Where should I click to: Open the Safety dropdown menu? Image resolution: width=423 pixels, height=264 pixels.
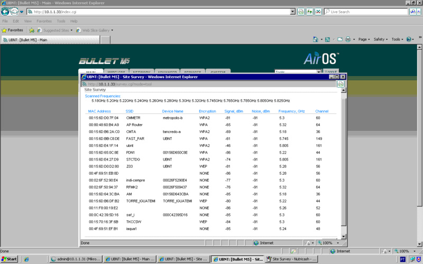[380, 39]
